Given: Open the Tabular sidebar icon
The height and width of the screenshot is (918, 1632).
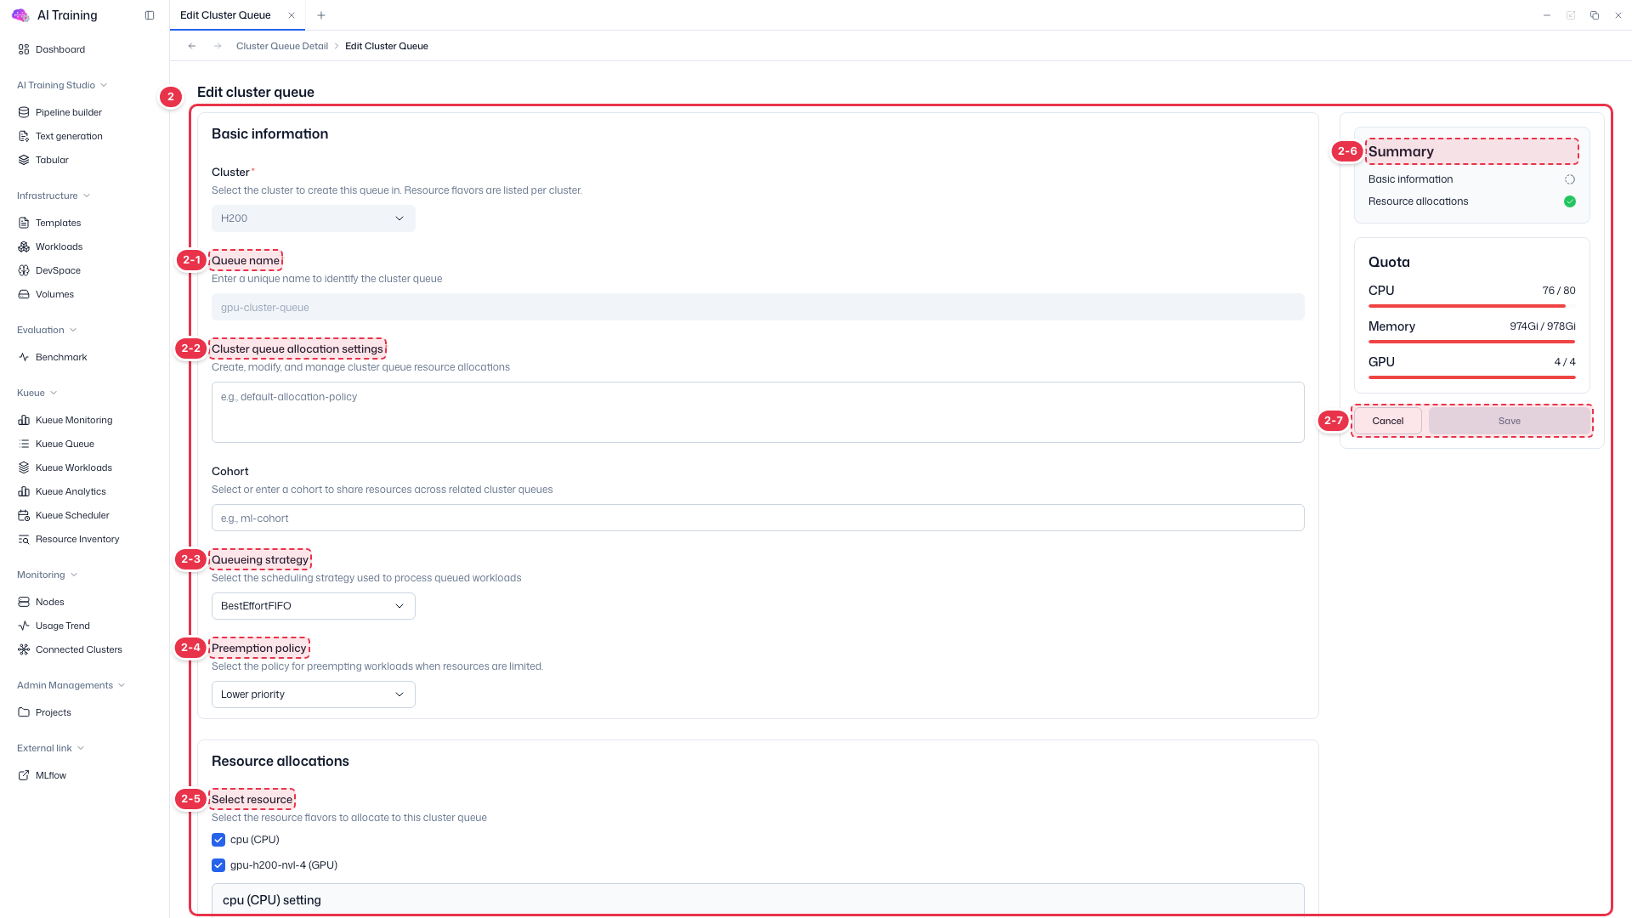Looking at the screenshot, I should click(24, 160).
